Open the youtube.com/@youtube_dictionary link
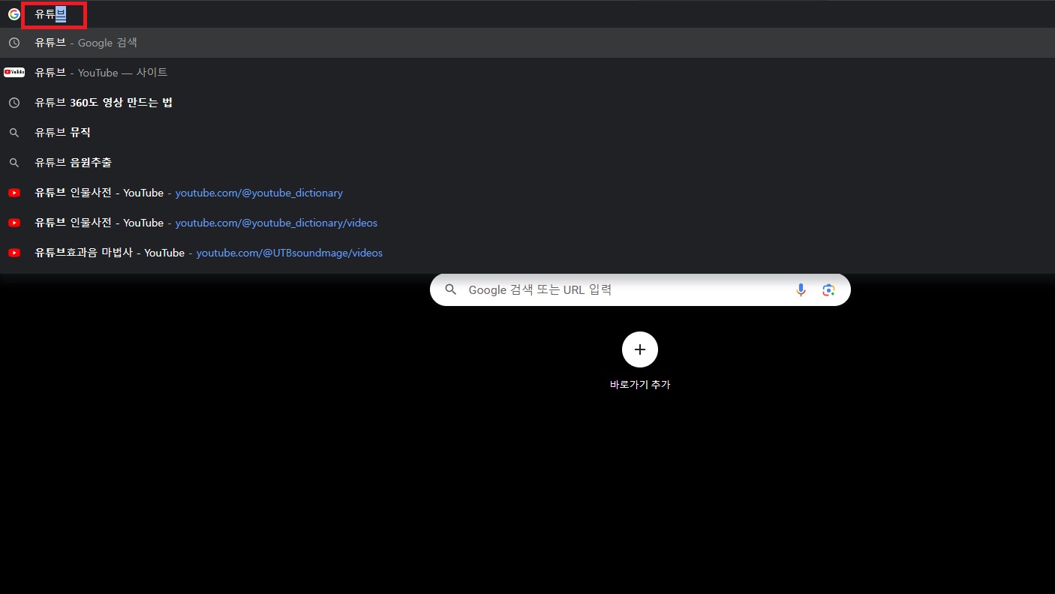This screenshot has width=1055, height=594. tap(259, 193)
